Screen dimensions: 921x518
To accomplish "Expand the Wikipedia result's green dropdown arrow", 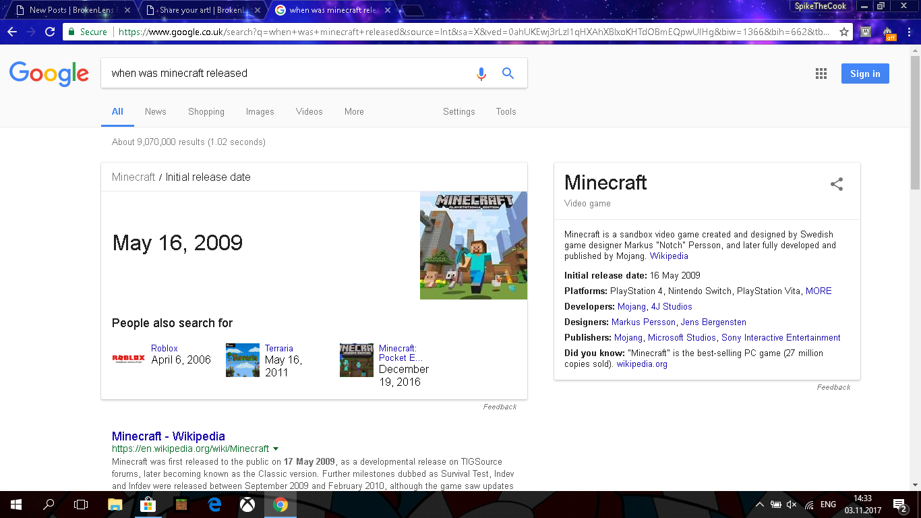I will click(276, 449).
